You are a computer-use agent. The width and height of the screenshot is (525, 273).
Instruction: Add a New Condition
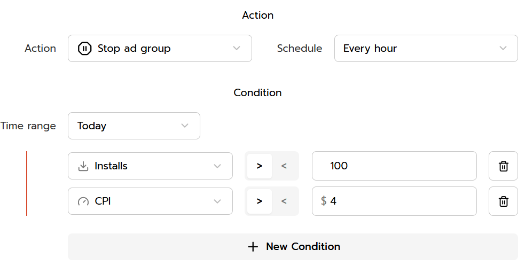click(x=293, y=247)
